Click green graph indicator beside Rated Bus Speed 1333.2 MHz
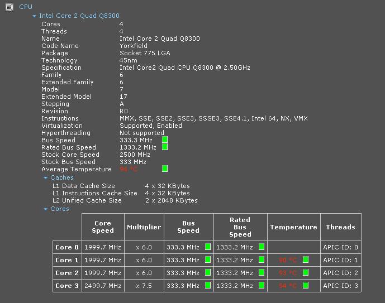 165,147
